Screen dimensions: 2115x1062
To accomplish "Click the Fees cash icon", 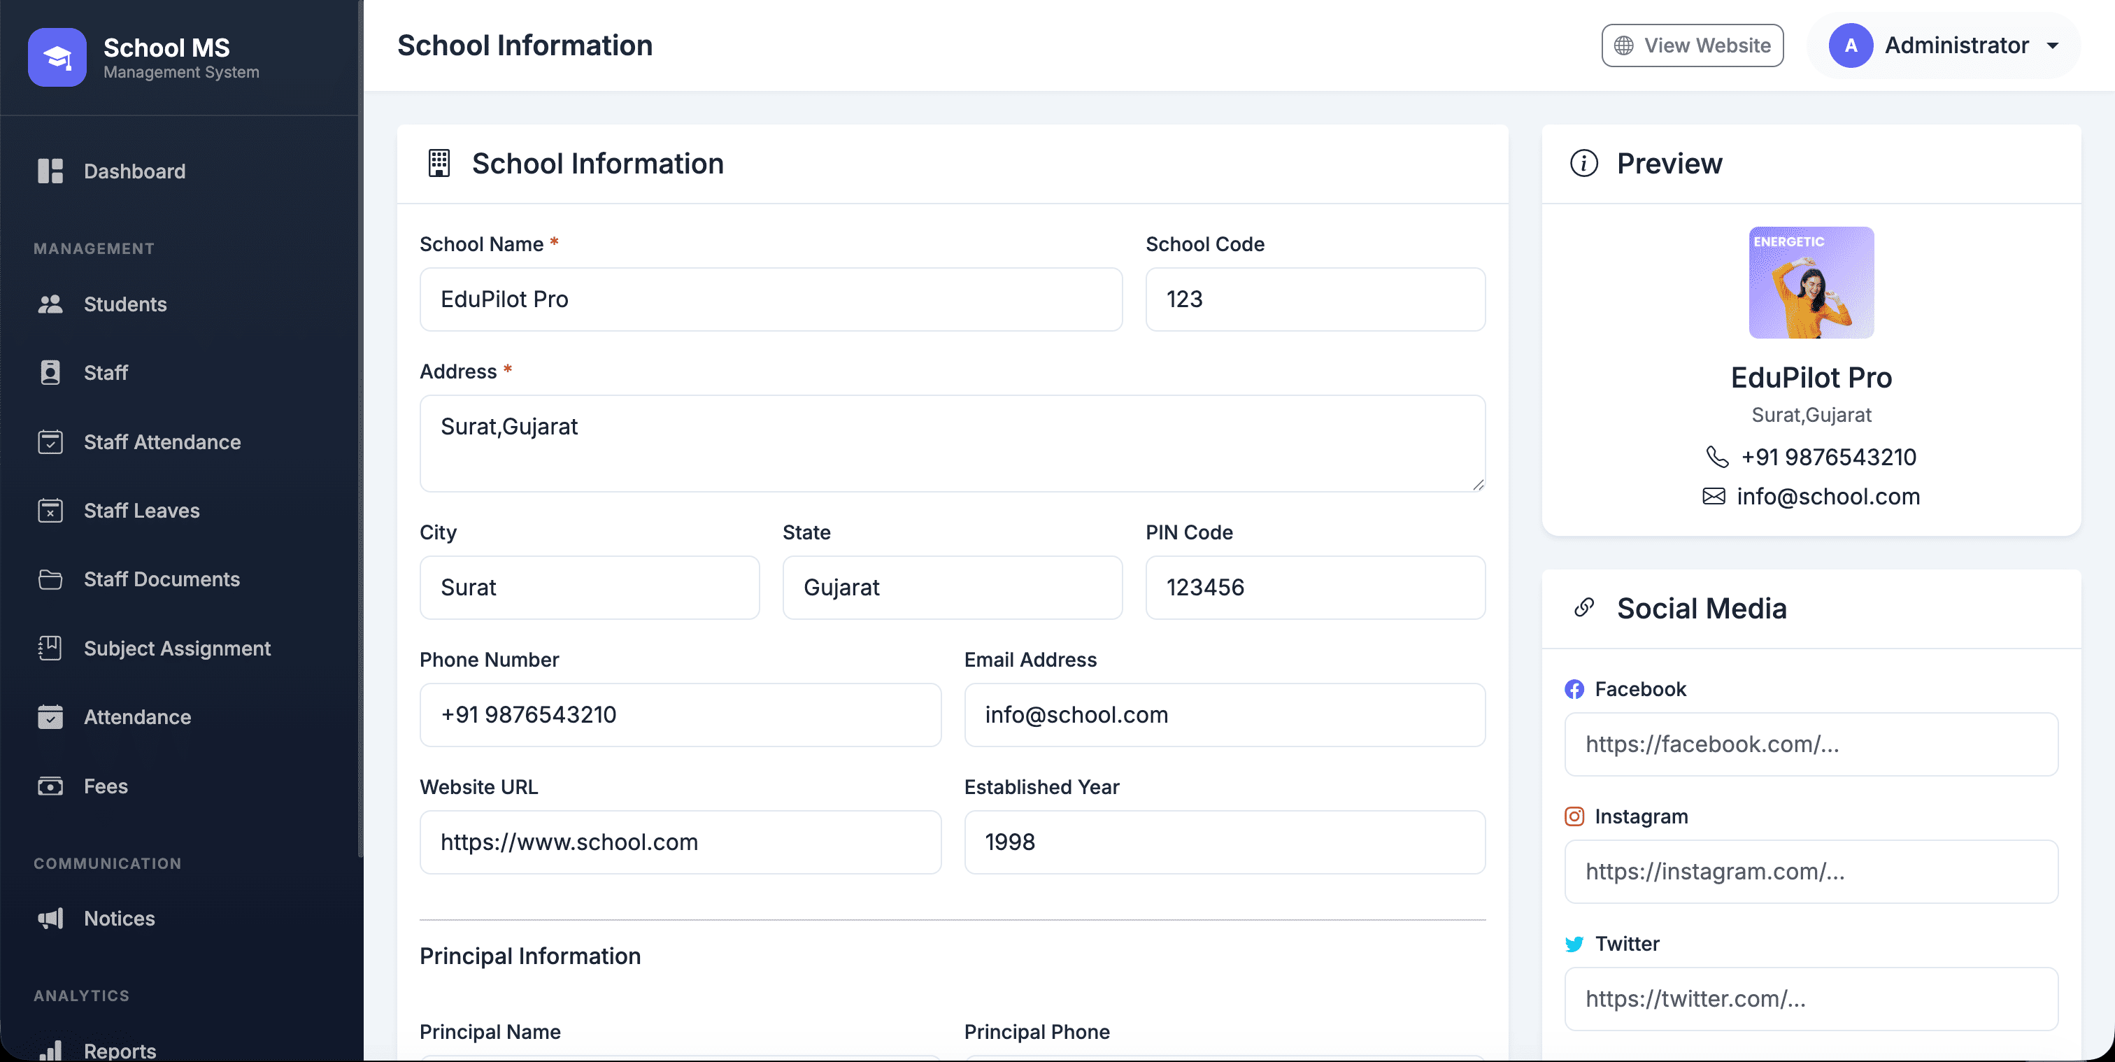I will 50,786.
